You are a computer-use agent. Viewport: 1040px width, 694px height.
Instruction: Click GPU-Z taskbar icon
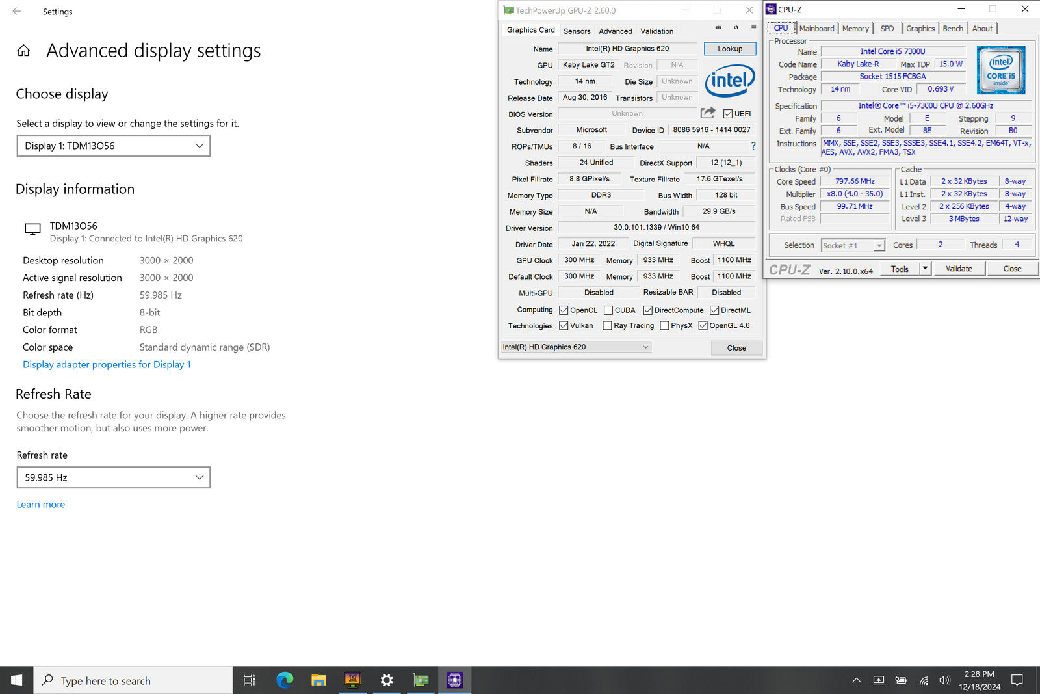click(421, 680)
